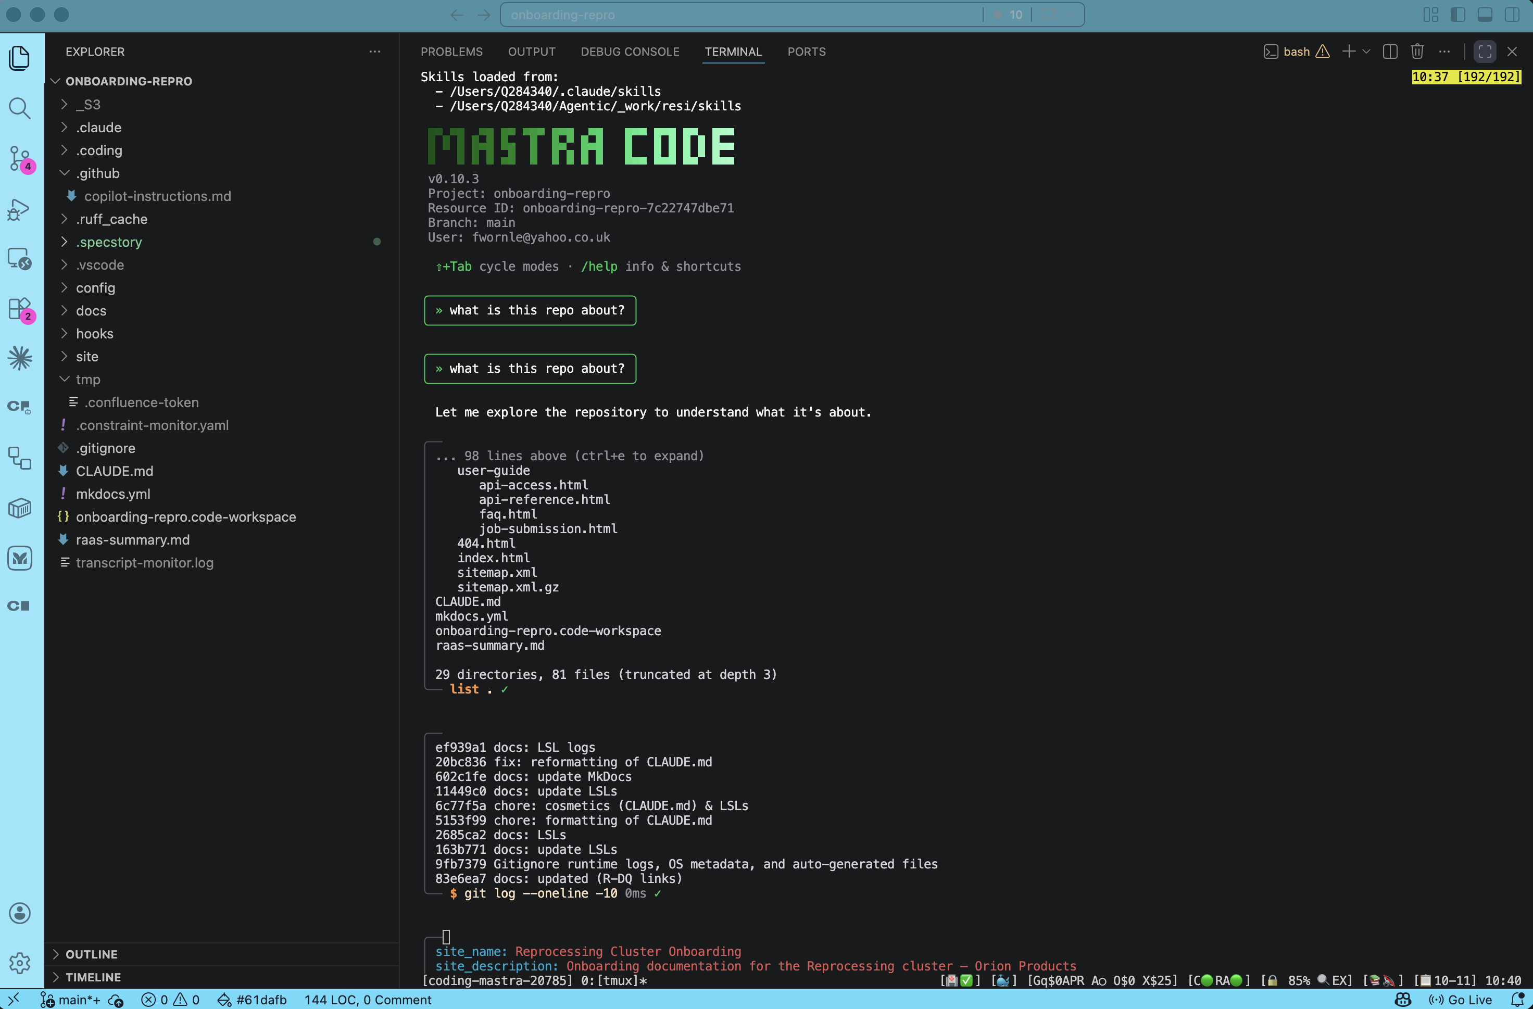Image resolution: width=1533 pixels, height=1009 pixels.
Task: Open the Manage gear icon
Action: (x=20, y=963)
